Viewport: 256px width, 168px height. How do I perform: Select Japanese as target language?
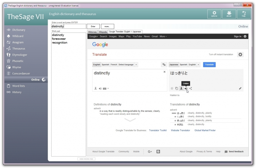[x=174, y=65]
